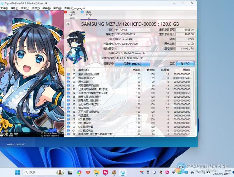Image resolution: width=234 pixels, height=177 pixels.
Task: Select the 擦除失败计数(总计) attribute row
Action: 129,101
